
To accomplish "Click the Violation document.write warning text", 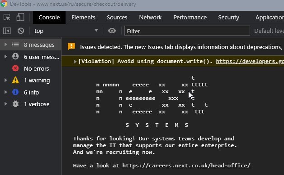I will pos(146,61).
